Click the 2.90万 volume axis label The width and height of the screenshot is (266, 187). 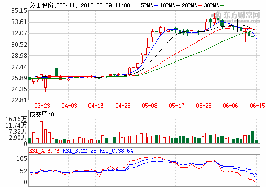point(18,138)
